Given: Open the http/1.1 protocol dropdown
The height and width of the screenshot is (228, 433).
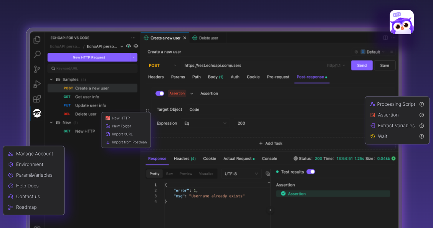Looking at the screenshot, I should pyautogui.click(x=336, y=66).
